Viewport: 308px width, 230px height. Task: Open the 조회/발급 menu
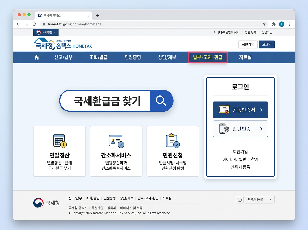click(99, 57)
